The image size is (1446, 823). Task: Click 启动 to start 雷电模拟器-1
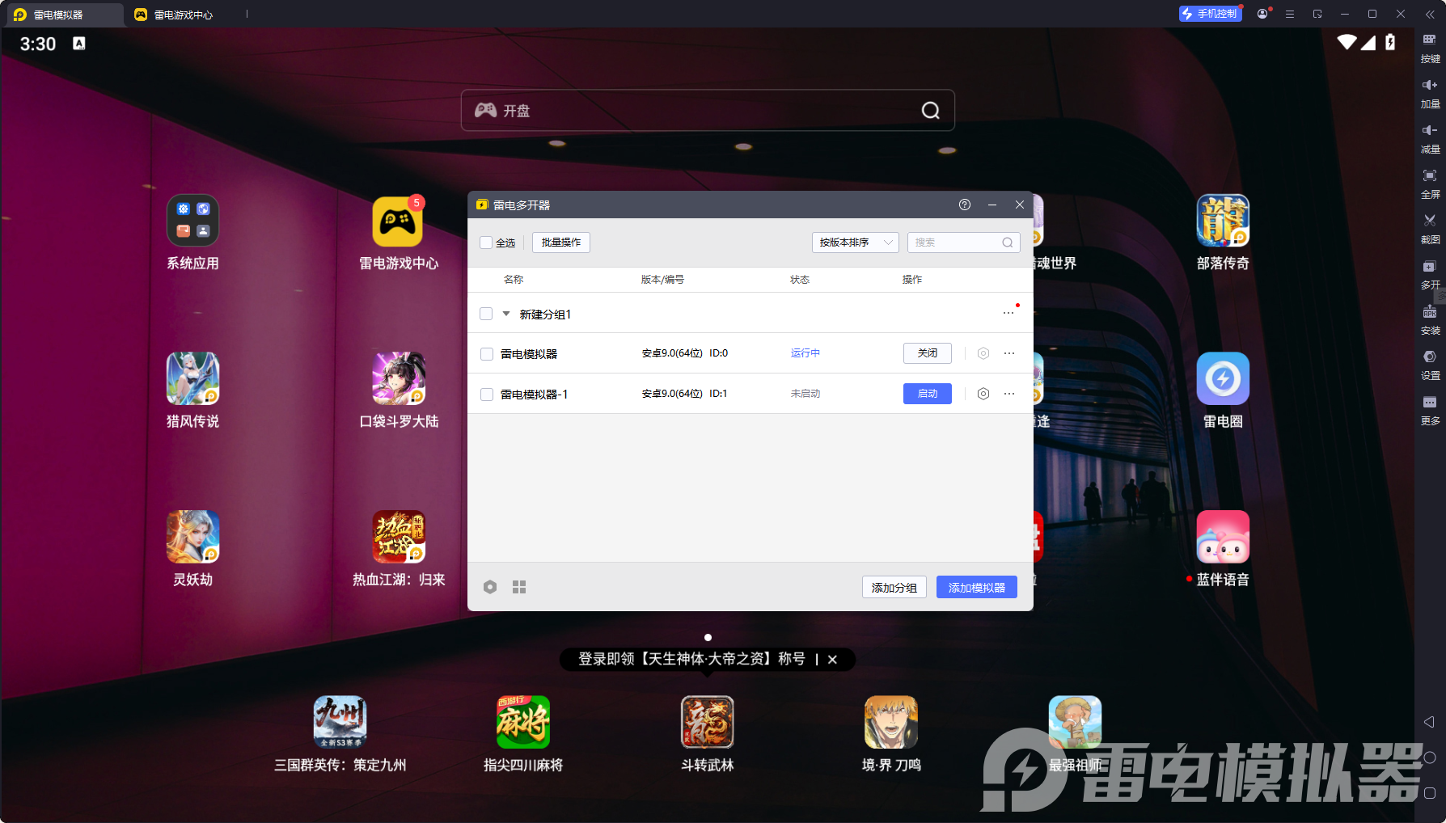pyautogui.click(x=928, y=394)
